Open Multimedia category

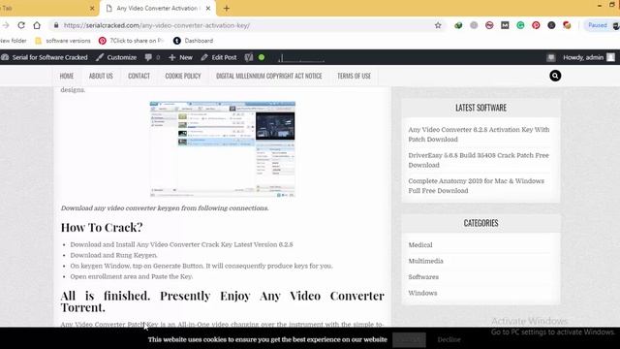coord(425,261)
